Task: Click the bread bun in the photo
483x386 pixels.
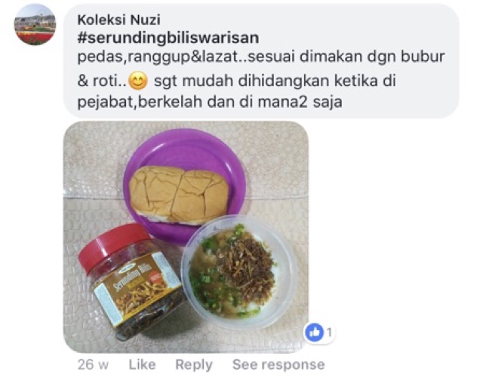Action: [x=179, y=194]
